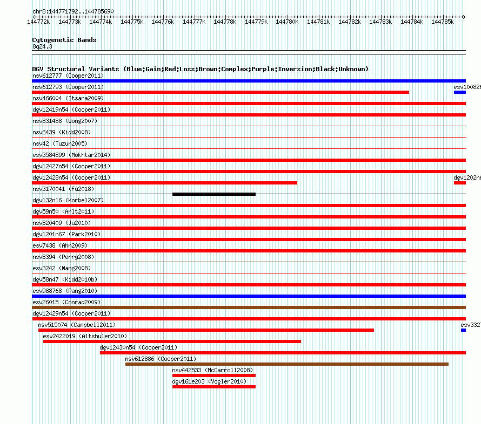The image size is (481, 424).
Task: Click the 144772k ruler position
Action: (x=38, y=22)
